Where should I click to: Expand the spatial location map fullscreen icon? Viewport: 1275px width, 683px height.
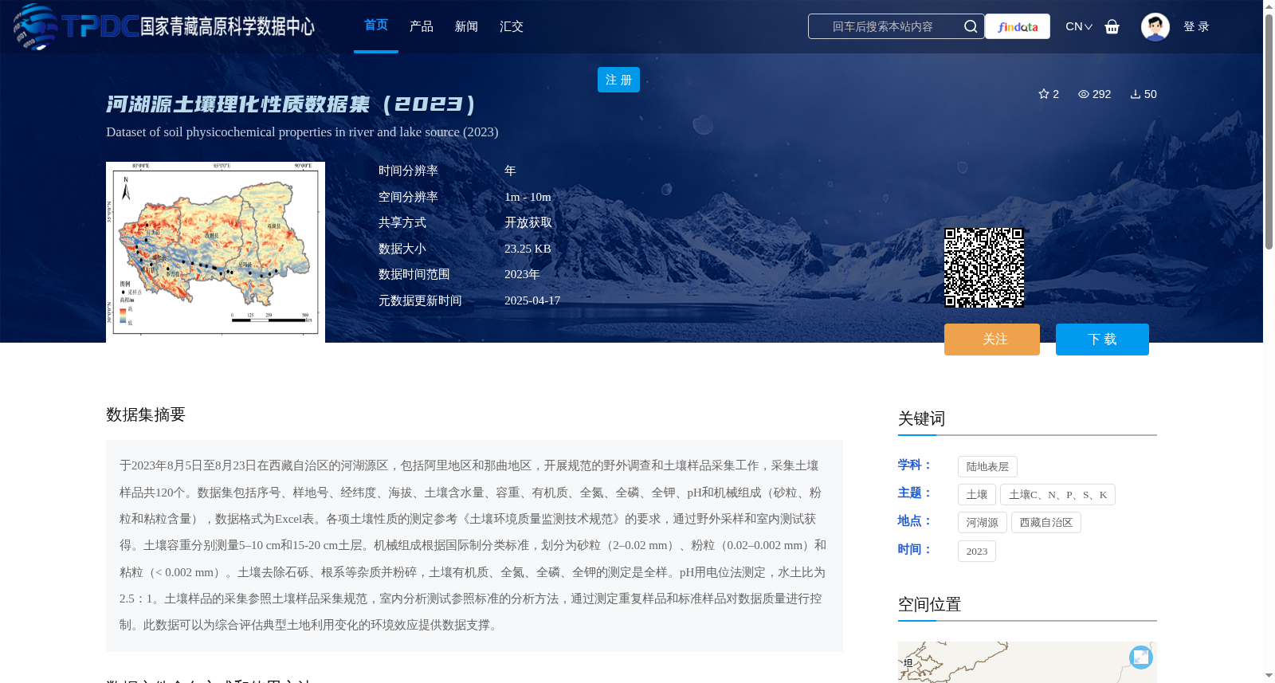point(1141,657)
